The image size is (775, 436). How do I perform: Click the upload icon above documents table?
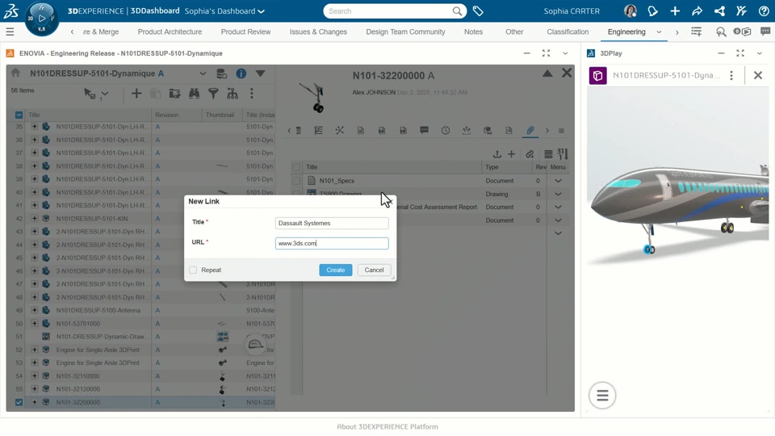point(497,154)
